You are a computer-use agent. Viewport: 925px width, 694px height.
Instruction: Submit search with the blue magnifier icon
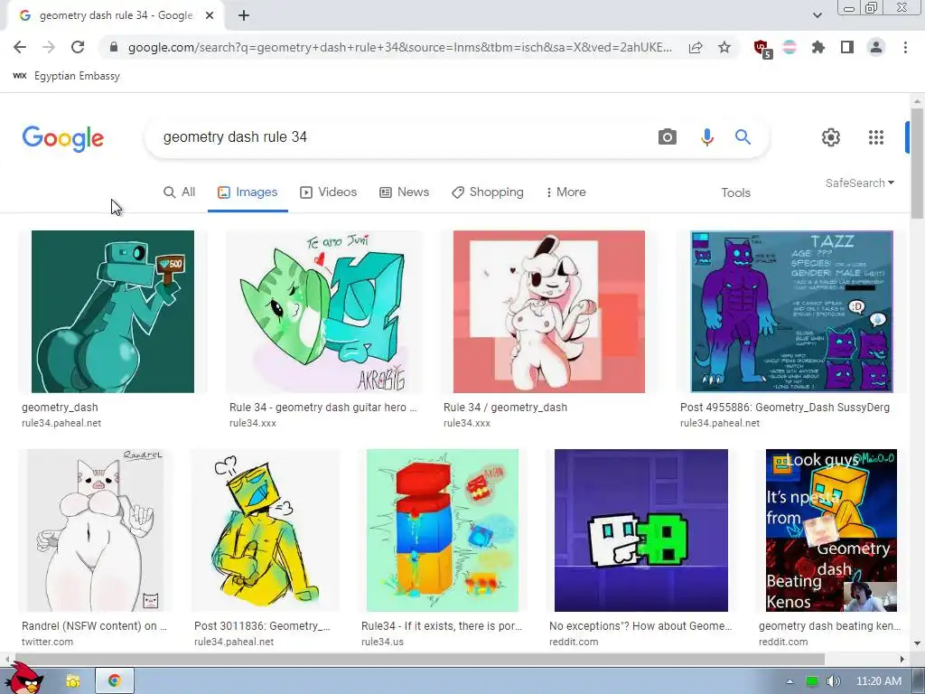click(x=743, y=137)
